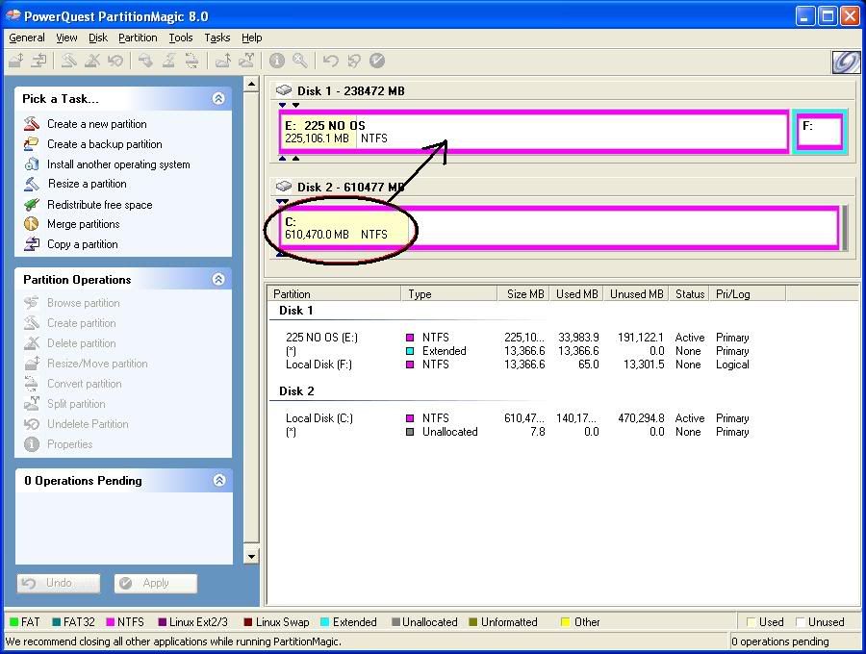The height and width of the screenshot is (654, 866).
Task: Click the Unused MB column header
Action: (x=636, y=293)
